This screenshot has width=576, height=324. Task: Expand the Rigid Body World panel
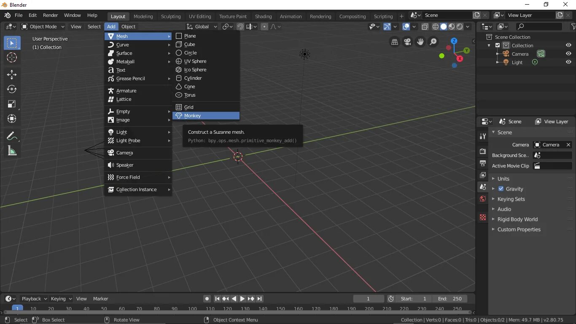tap(517, 219)
